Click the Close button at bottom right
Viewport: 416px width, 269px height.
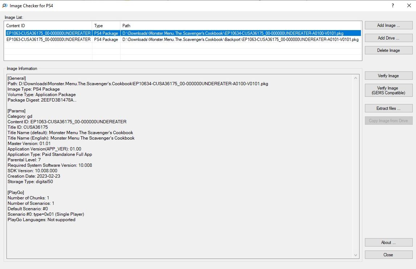pyautogui.click(x=388, y=254)
